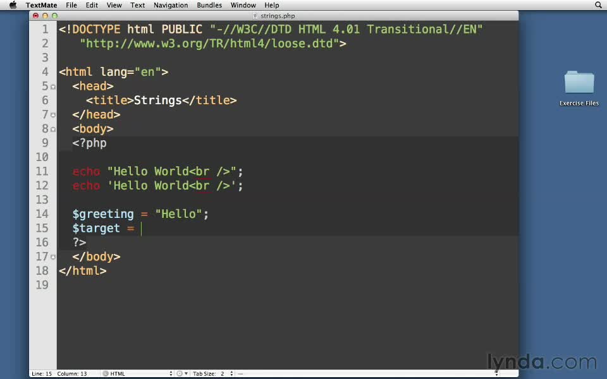Open the HTML language selector dropdown
This screenshot has height=379, width=607.
point(138,373)
